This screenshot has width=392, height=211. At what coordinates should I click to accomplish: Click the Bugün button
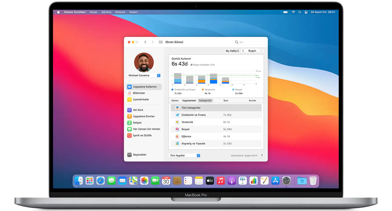point(252,51)
